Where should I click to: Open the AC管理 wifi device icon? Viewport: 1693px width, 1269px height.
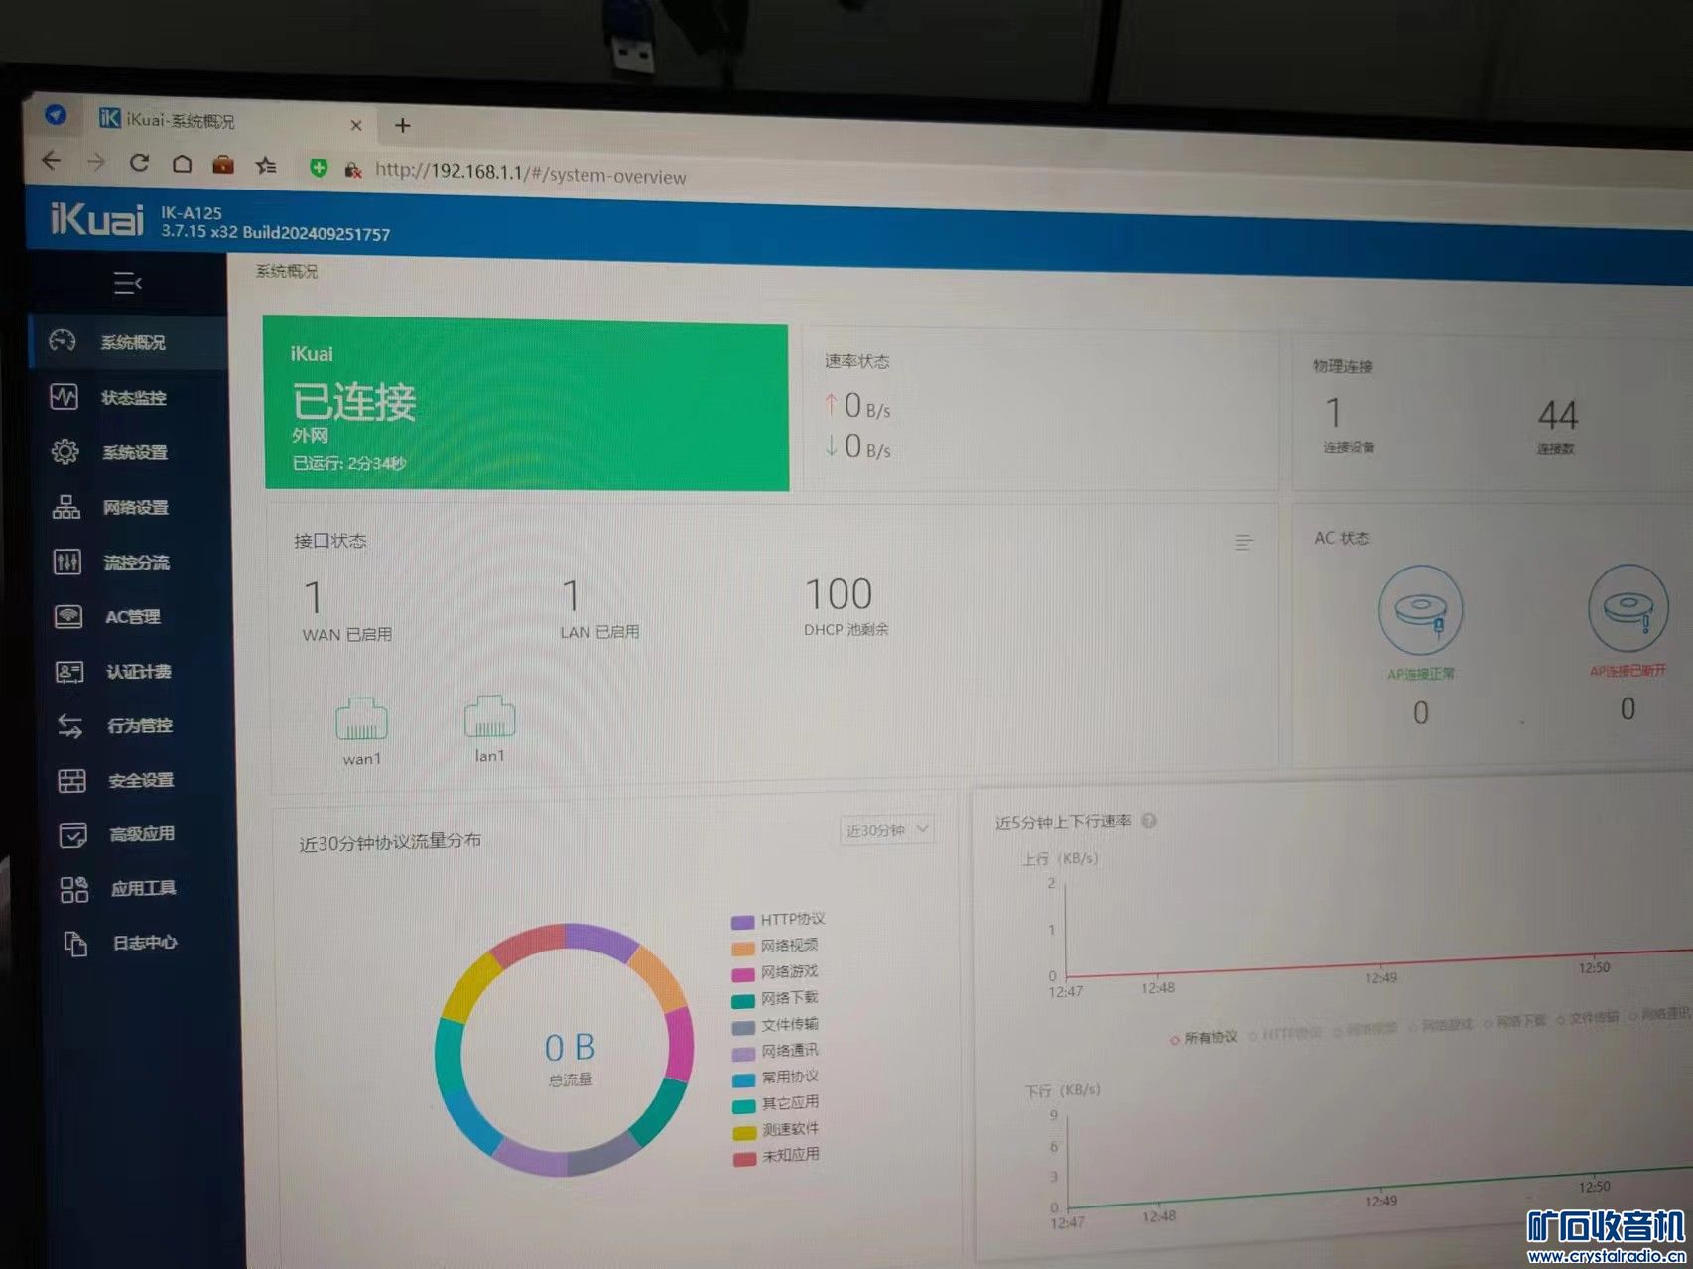click(68, 616)
